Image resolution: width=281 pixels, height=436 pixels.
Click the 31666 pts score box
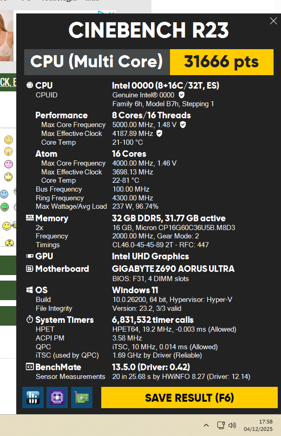coord(222,62)
